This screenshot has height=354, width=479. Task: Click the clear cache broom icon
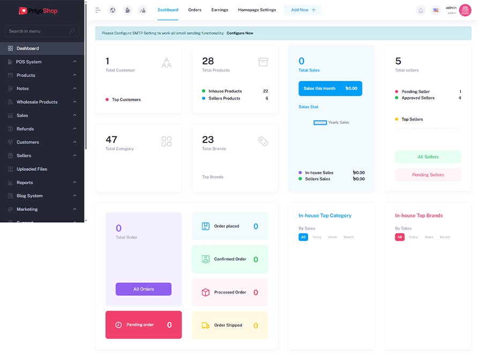coord(143,10)
